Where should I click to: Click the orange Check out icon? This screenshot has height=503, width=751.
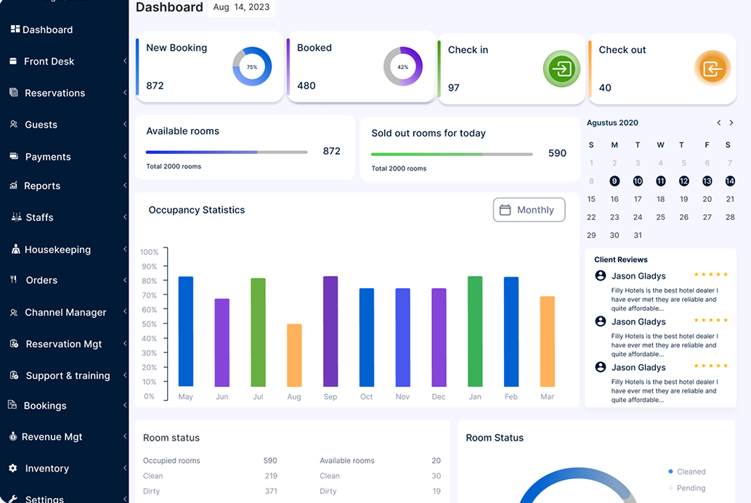pos(713,67)
